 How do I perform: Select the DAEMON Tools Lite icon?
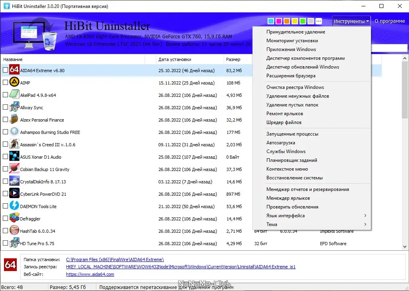(14, 206)
